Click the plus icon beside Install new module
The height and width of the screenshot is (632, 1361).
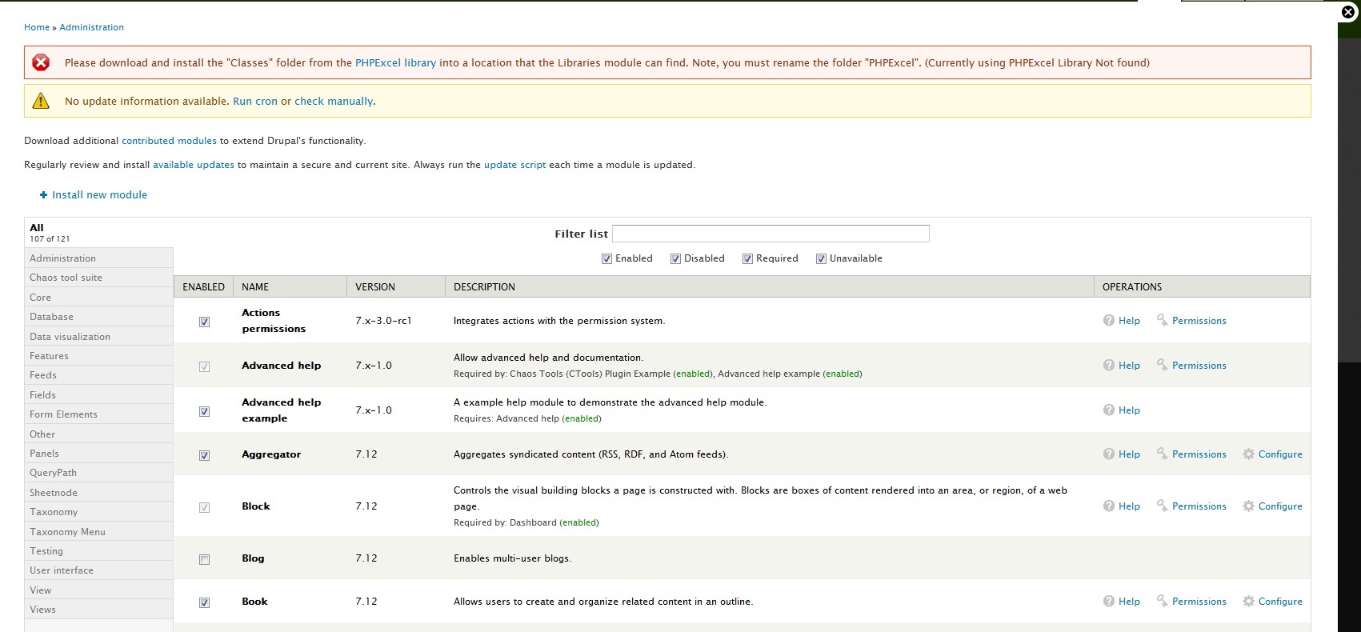pyautogui.click(x=43, y=195)
